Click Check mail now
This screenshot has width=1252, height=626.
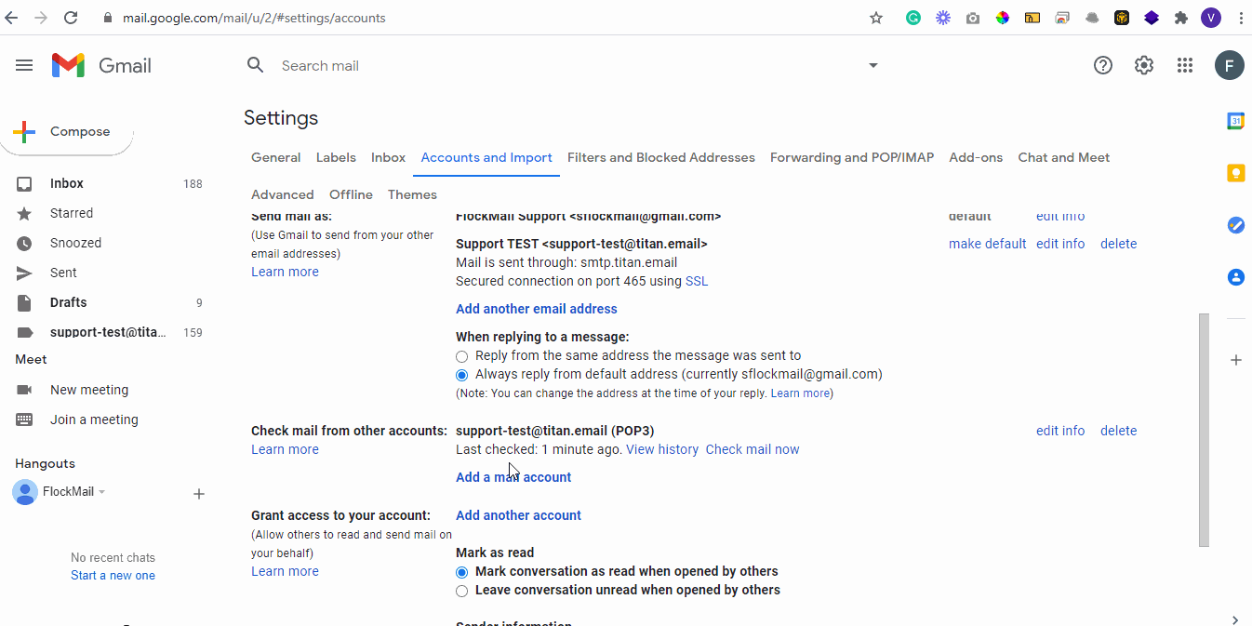click(x=753, y=449)
